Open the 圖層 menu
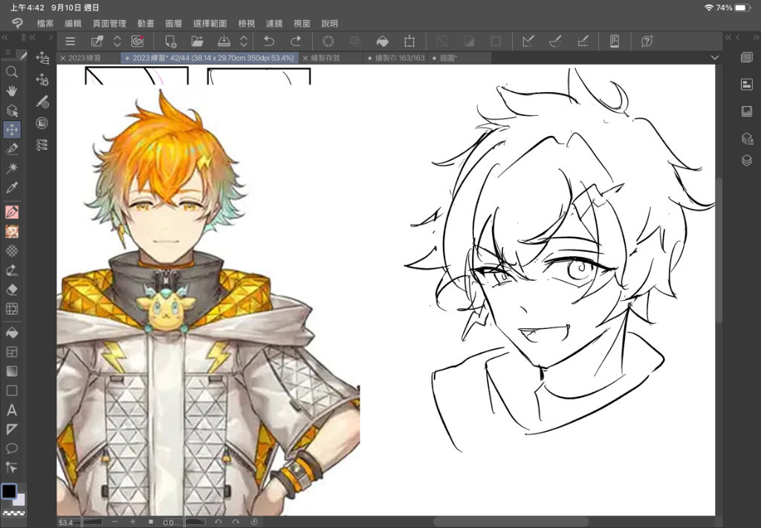 (x=174, y=23)
